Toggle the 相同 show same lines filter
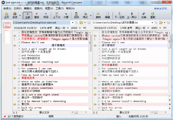 [46, 15]
